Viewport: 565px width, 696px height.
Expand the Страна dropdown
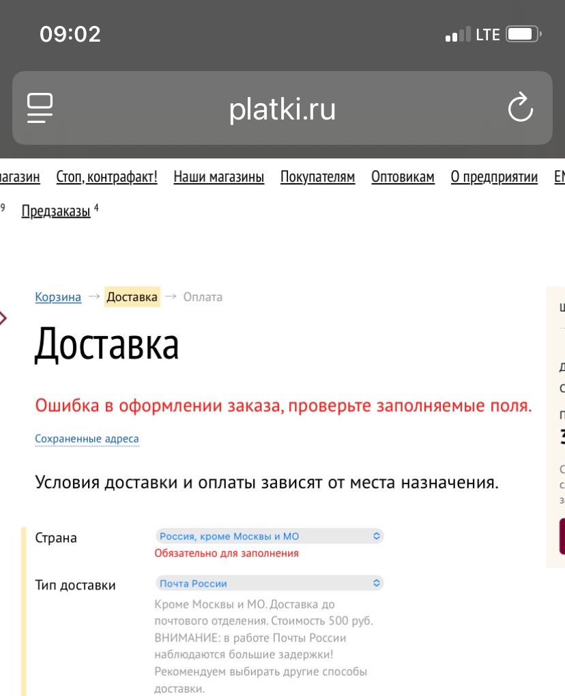click(270, 536)
